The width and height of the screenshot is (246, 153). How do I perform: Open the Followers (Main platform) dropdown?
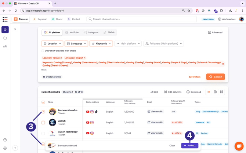pos(163,44)
